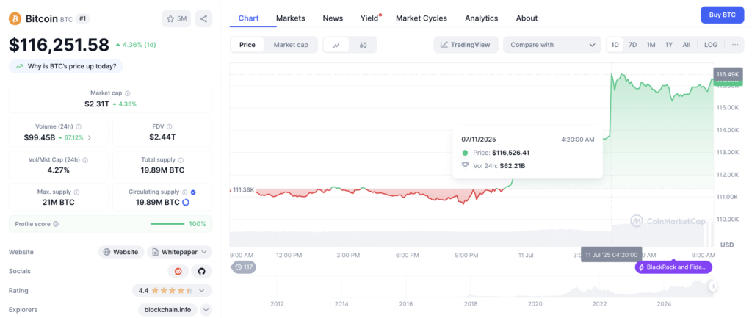Click the $116,251.58 price text

tap(59, 45)
